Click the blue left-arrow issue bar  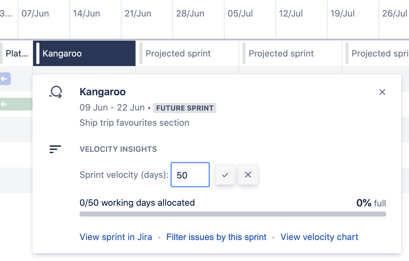pyautogui.click(x=5, y=79)
